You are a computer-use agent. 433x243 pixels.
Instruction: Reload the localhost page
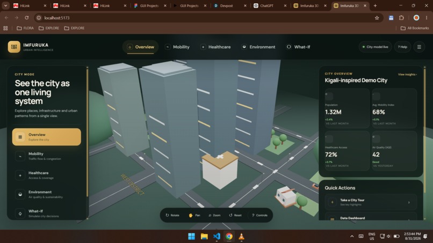click(27, 18)
